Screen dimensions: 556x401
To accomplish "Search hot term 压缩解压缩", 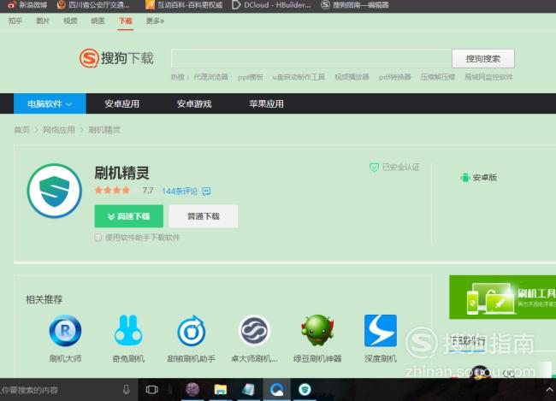I will coord(438,77).
